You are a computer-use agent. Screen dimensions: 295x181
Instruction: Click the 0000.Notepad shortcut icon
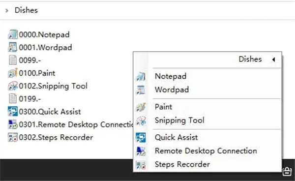pyautogui.click(x=13, y=34)
